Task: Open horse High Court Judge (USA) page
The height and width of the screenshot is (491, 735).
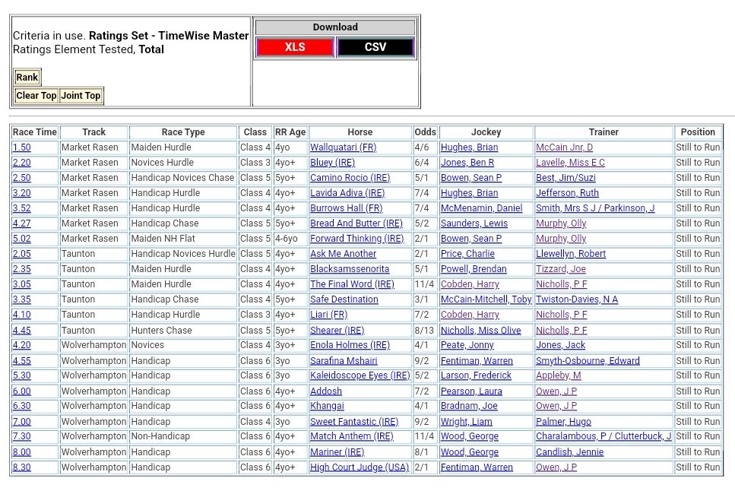Action: click(360, 467)
